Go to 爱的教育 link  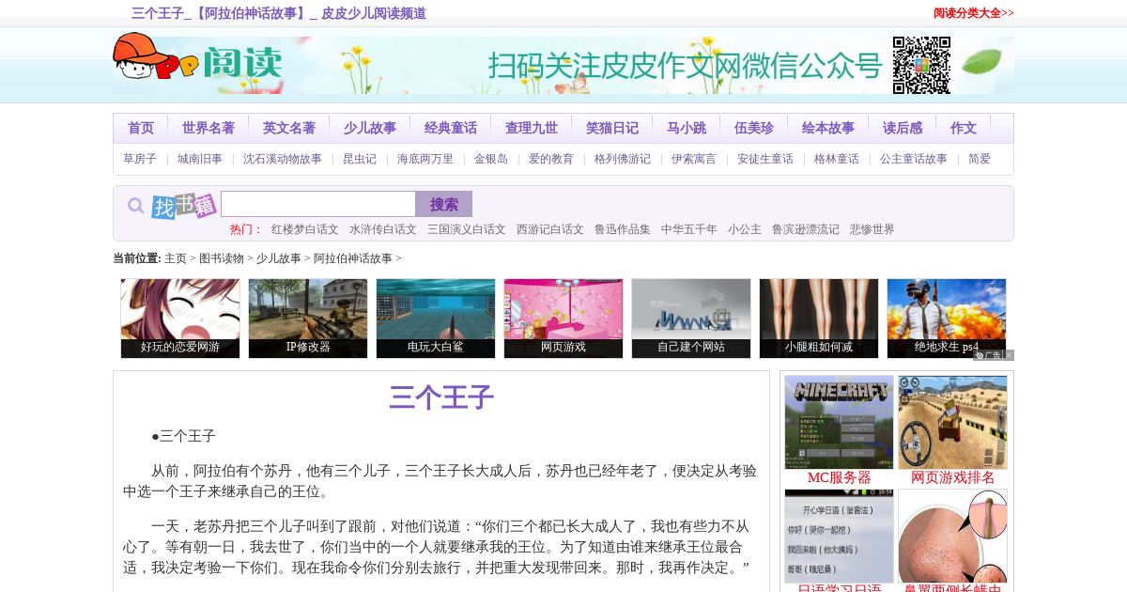click(x=551, y=159)
